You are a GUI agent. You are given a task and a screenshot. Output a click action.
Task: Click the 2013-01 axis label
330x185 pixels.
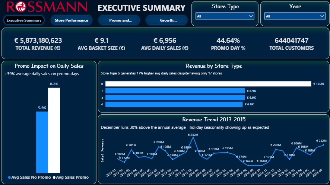111,173
